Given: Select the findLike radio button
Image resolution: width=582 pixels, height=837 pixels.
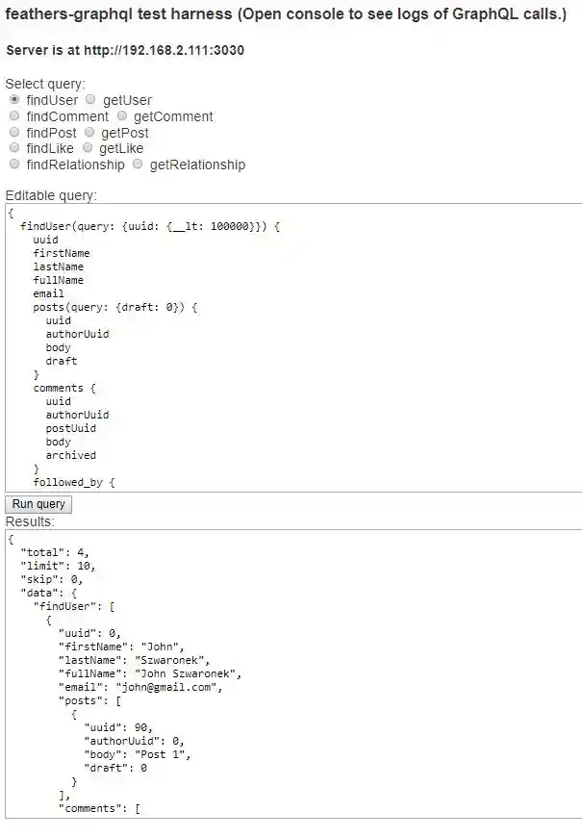Looking at the screenshot, I should pyautogui.click(x=14, y=148).
